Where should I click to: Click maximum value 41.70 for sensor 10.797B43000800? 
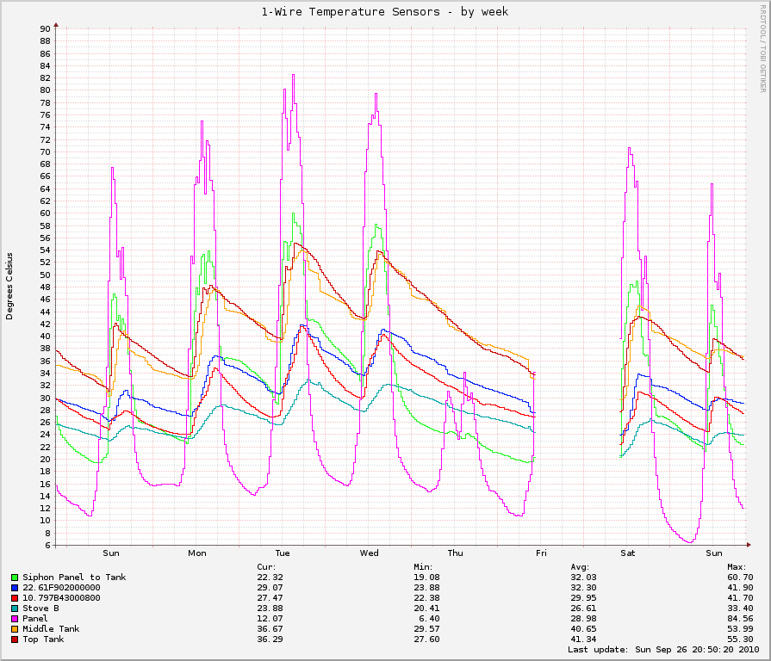[x=741, y=598]
